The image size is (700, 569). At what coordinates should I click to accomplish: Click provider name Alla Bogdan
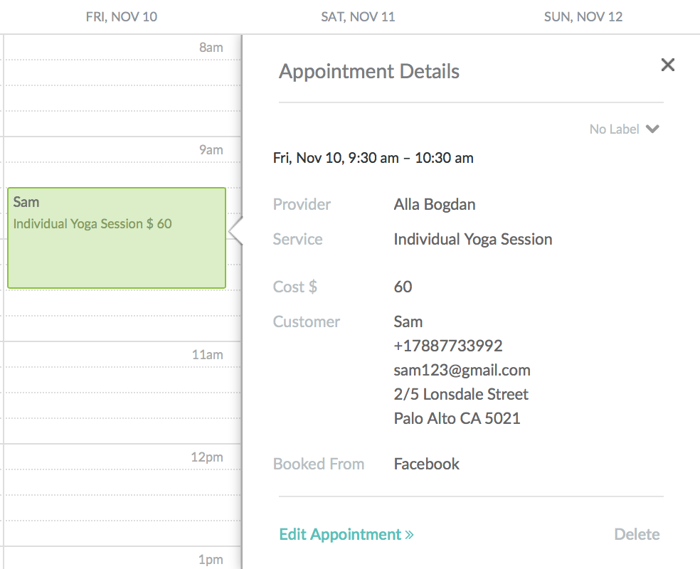(435, 204)
